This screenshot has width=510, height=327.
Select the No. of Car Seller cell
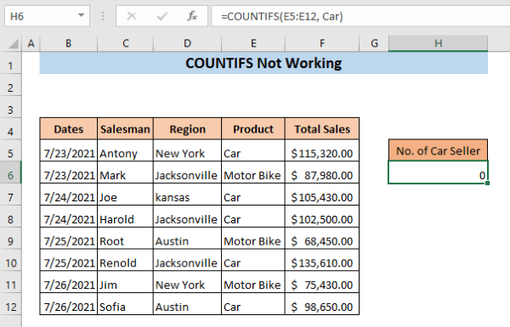[438, 150]
